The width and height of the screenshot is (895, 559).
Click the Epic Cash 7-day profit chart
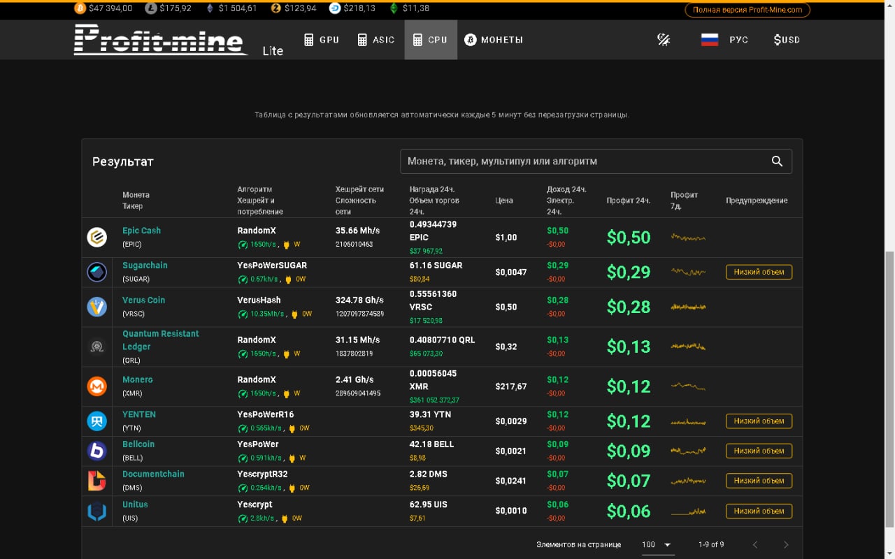pos(688,238)
